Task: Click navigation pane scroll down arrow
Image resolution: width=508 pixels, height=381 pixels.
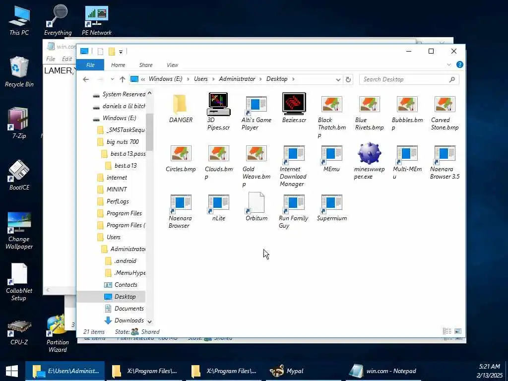Action: (149, 321)
